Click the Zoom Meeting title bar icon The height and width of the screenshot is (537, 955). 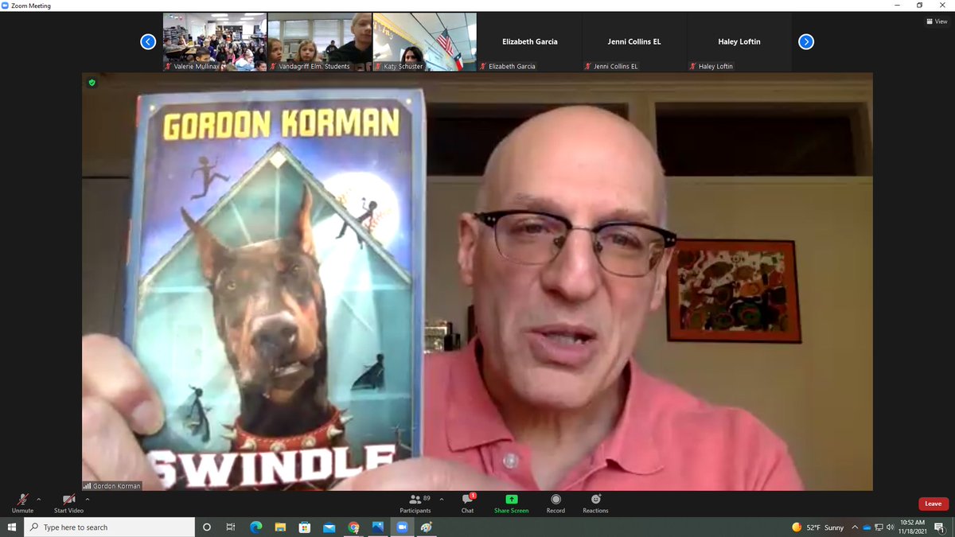click(6, 6)
